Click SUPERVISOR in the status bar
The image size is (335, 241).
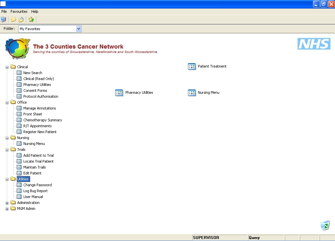pos(206,238)
